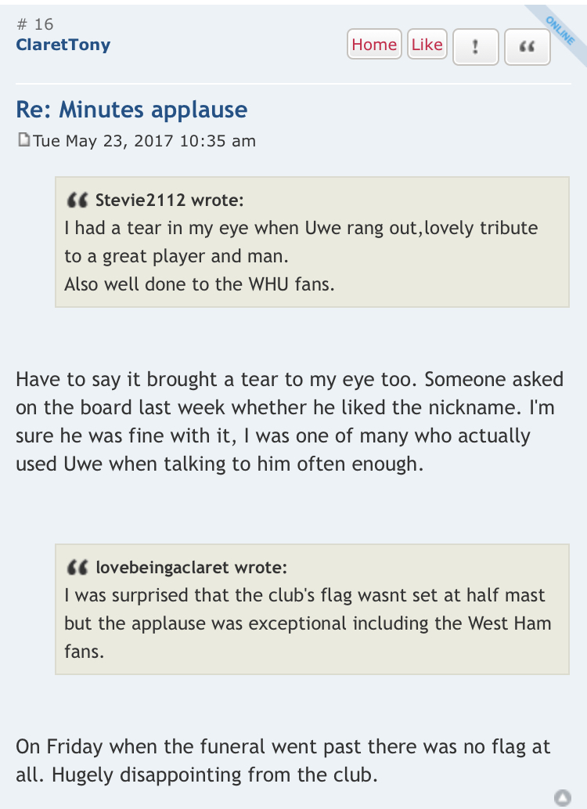Image resolution: width=587 pixels, height=809 pixels.
Task: Report post with exclamation mark icon
Action: click(x=476, y=47)
